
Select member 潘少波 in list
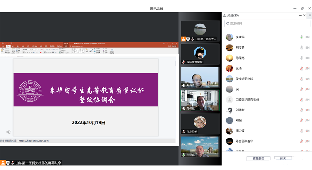click(x=267, y=131)
